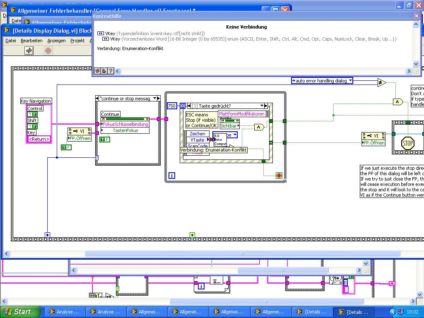
Task: Toggle boolean constant under Control label
Action: click(32, 114)
